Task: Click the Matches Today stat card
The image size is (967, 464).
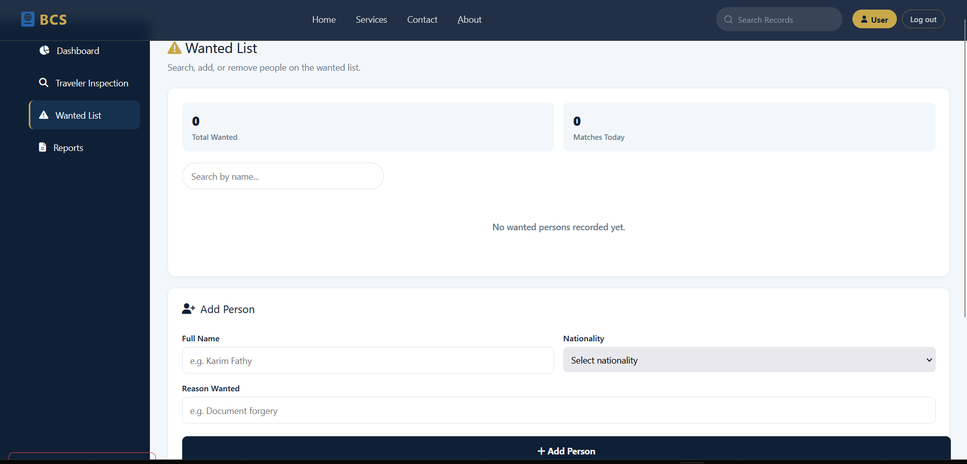Action: point(749,127)
